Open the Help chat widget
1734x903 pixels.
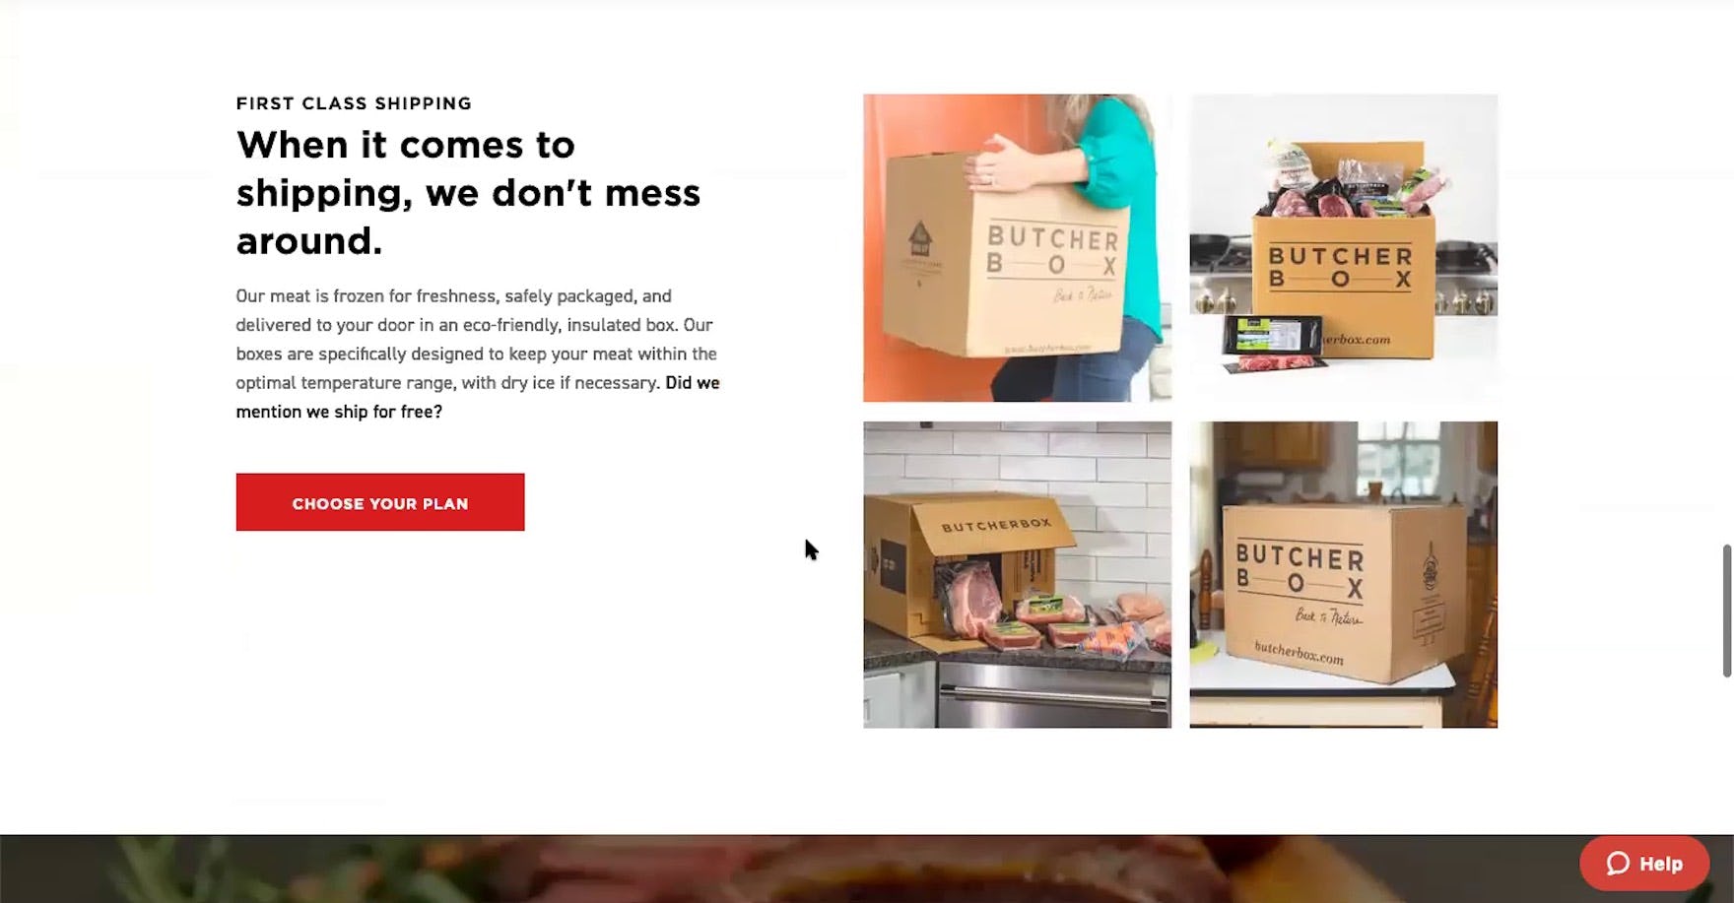point(1644,864)
